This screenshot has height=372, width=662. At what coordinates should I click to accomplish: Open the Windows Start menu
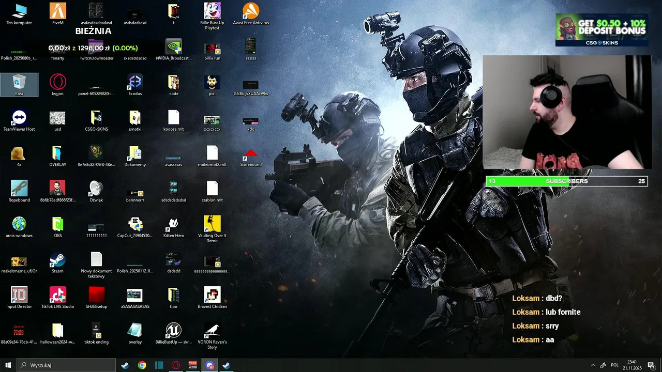8,365
